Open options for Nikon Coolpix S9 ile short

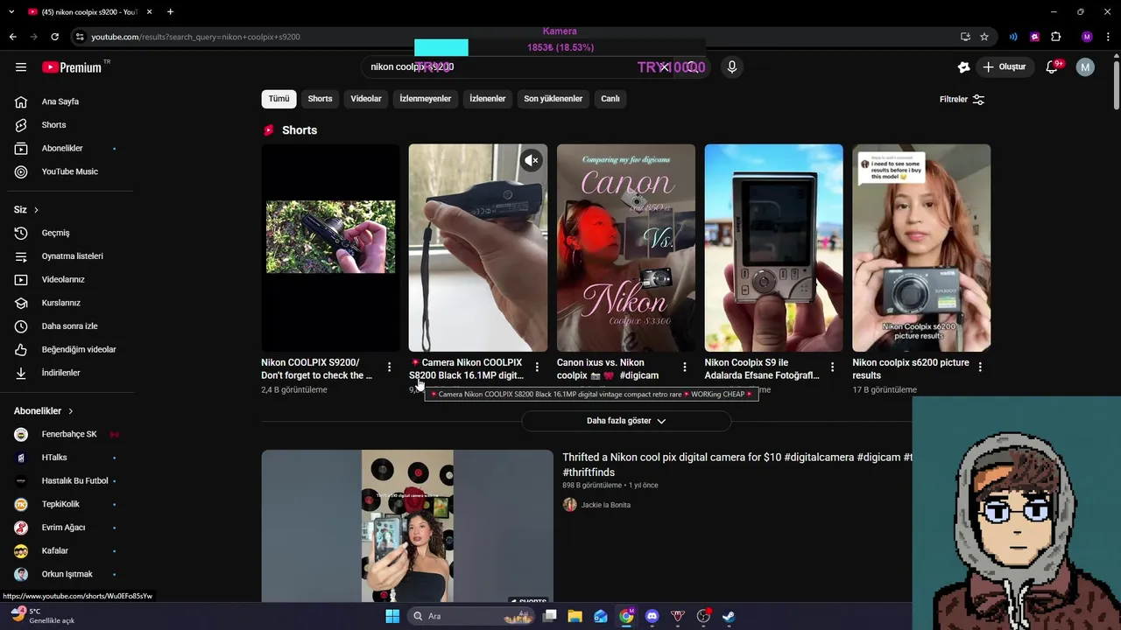click(832, 367)
